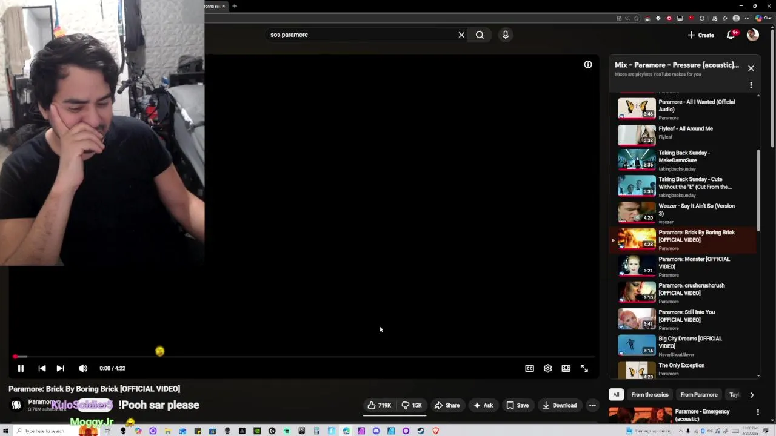Play 'Paramore: crushcrushcrush' video
776x436 pixels.
[683, 293]
